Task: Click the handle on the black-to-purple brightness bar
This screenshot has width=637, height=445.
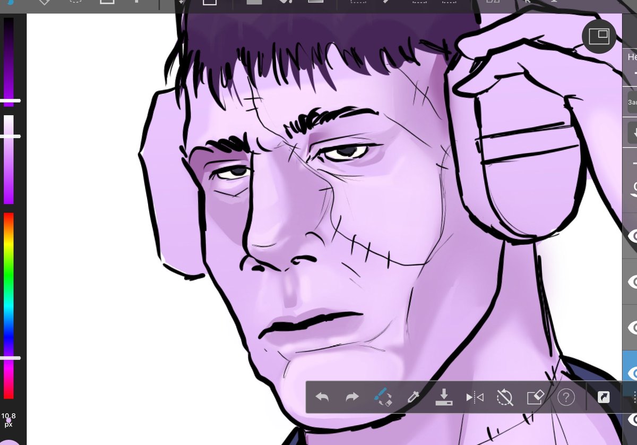Action: (x=10, y=100)
